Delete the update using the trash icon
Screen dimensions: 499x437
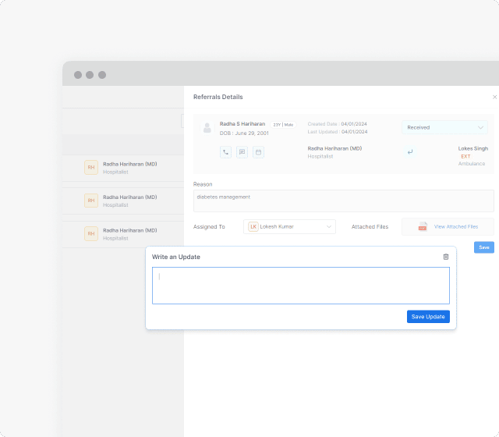pyautogui.click(x=446, y=257)
